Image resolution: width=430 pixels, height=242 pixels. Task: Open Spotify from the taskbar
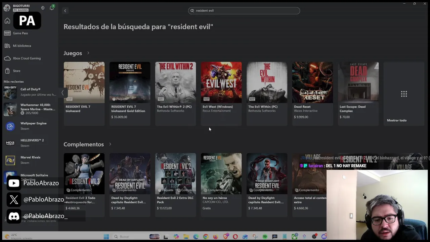265,237
